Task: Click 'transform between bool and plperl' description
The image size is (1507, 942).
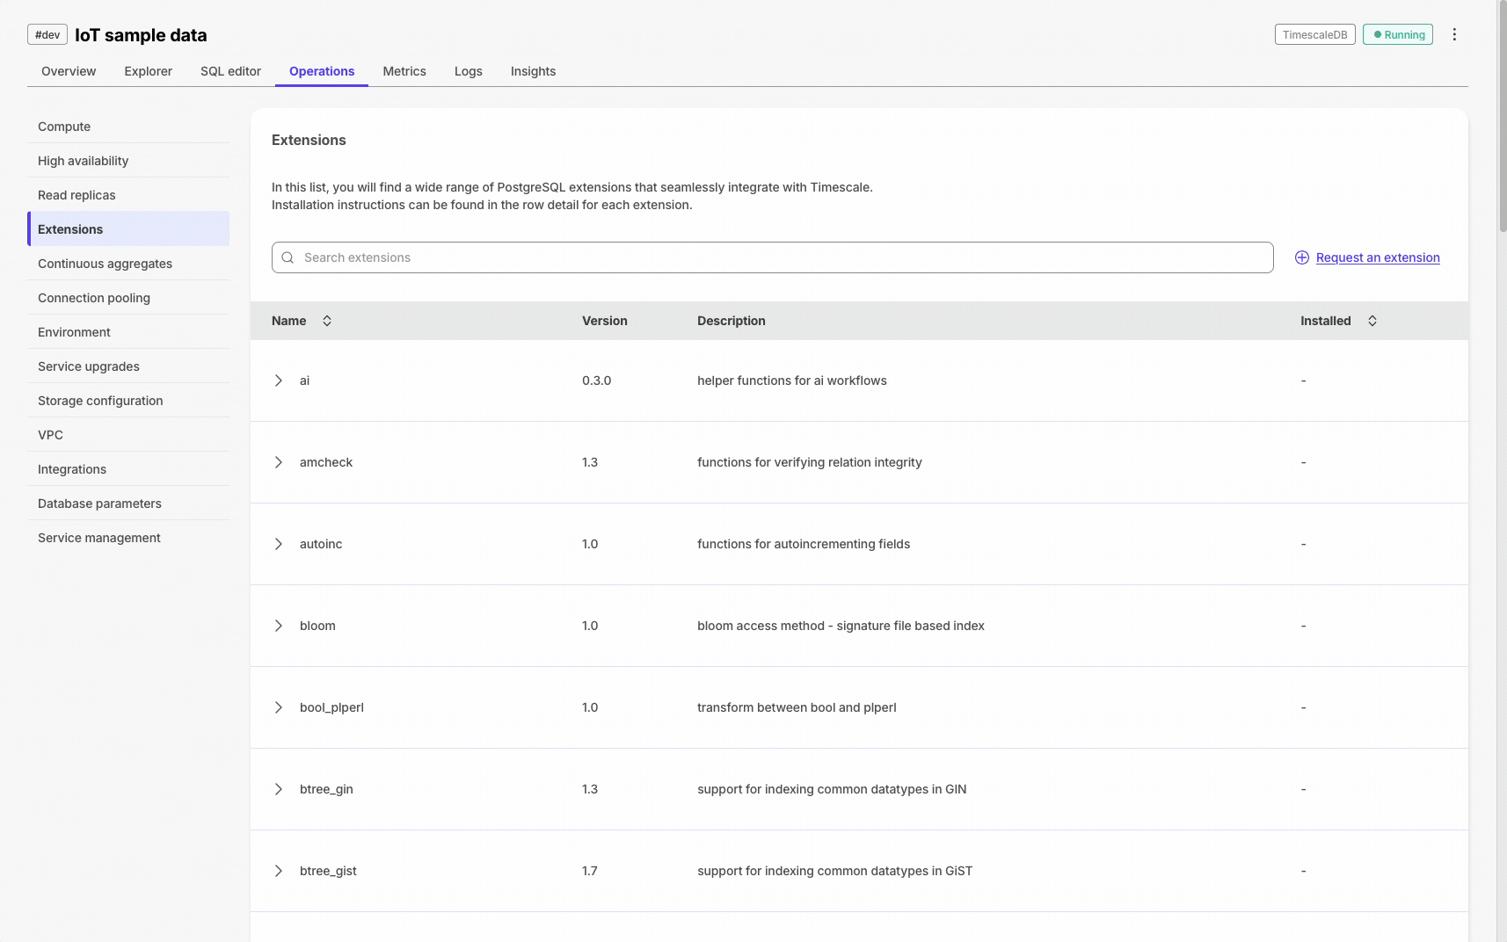Action: [x=797, y=707]
